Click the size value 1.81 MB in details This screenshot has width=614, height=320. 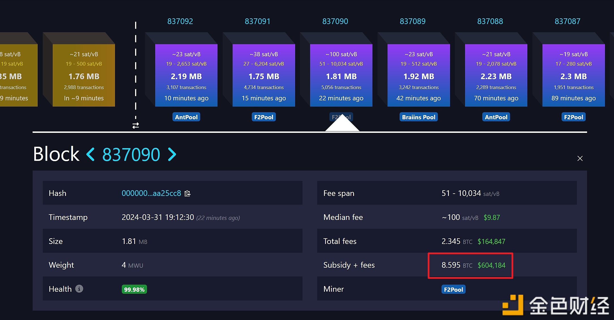pyautogui.click(x=135, y=241)
